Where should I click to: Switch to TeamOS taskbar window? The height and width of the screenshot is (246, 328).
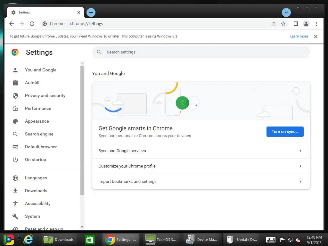click(161, 240)
